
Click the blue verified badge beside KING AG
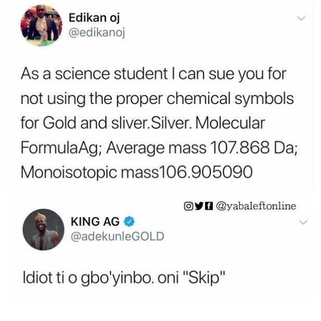tap(130, 222)
